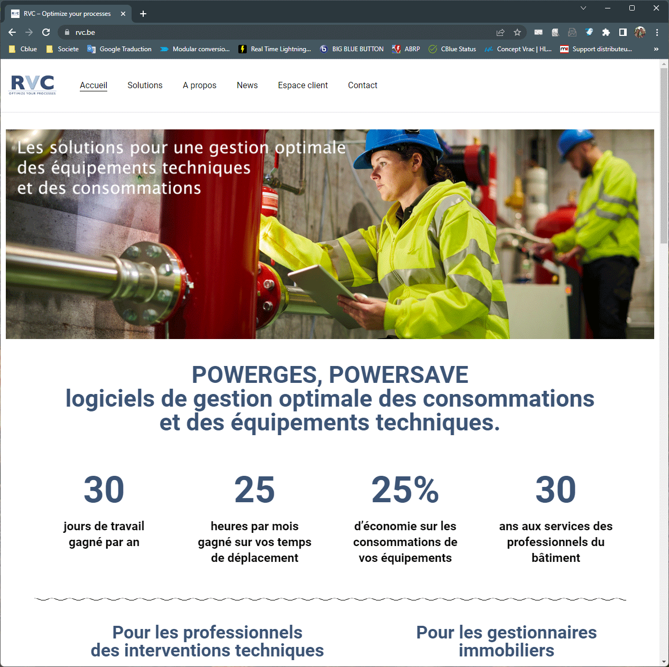Viewport: 669px width, 667px height.
Task: Open the Espace client page
Action: pyautogui.click(x=303, y=86)
